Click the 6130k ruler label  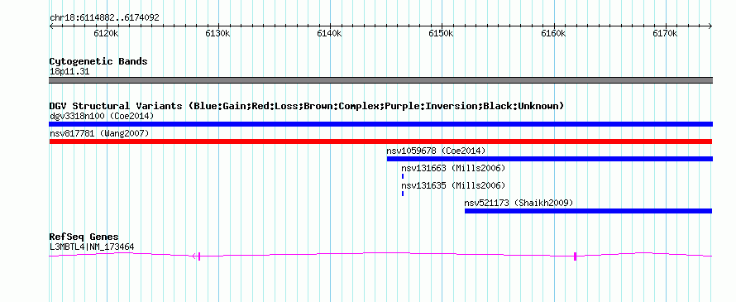[x=217, y=34]
